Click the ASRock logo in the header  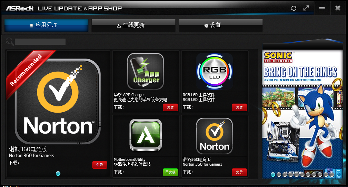[20, 8]
